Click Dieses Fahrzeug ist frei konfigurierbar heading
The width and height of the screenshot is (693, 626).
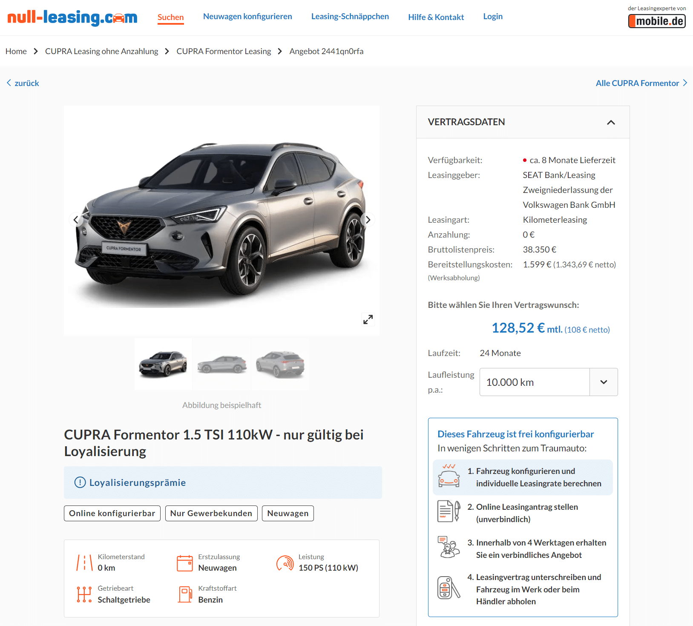tap(515, 434)
